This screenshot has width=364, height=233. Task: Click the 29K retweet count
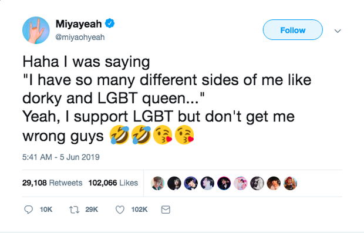click(x=92, y=210)
